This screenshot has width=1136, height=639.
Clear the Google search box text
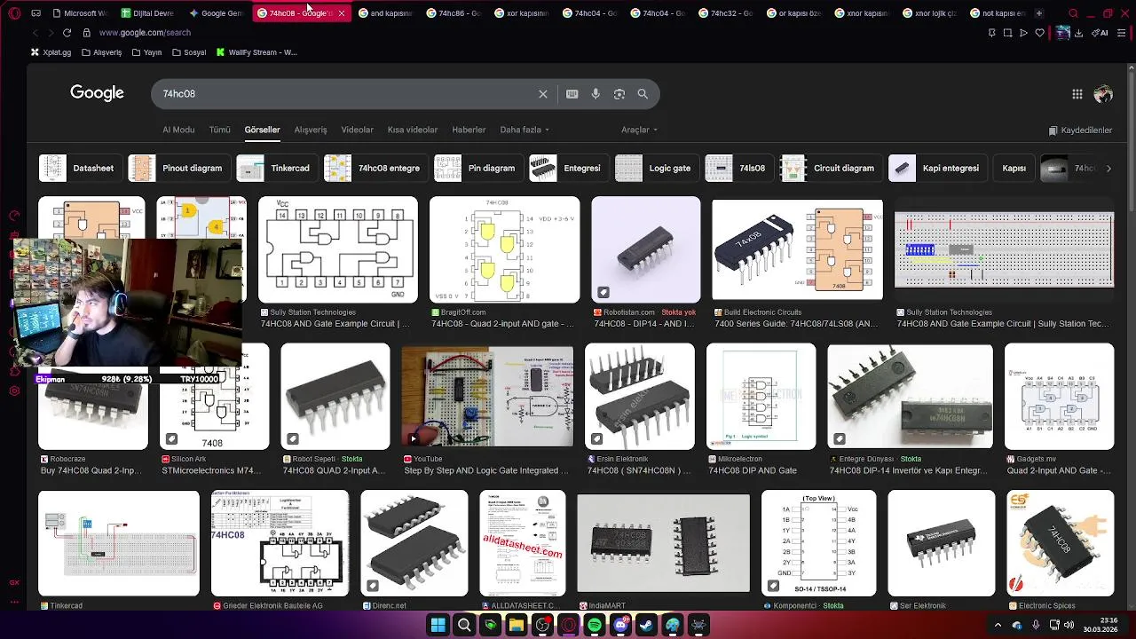click(543, 94)
